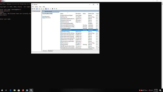Click the Restart the service link

[x=44, y=18]
